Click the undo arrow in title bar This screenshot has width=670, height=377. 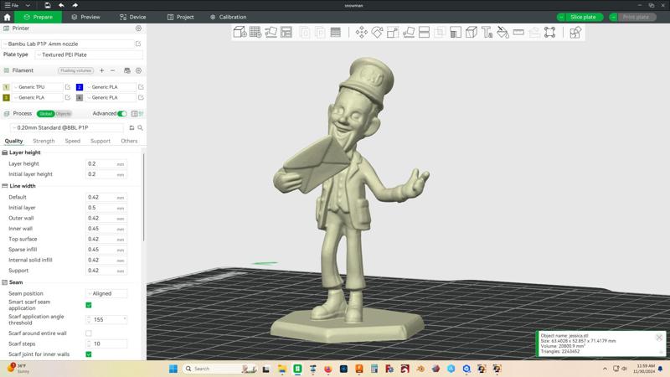pyautogui.click(x=61, y=5)
